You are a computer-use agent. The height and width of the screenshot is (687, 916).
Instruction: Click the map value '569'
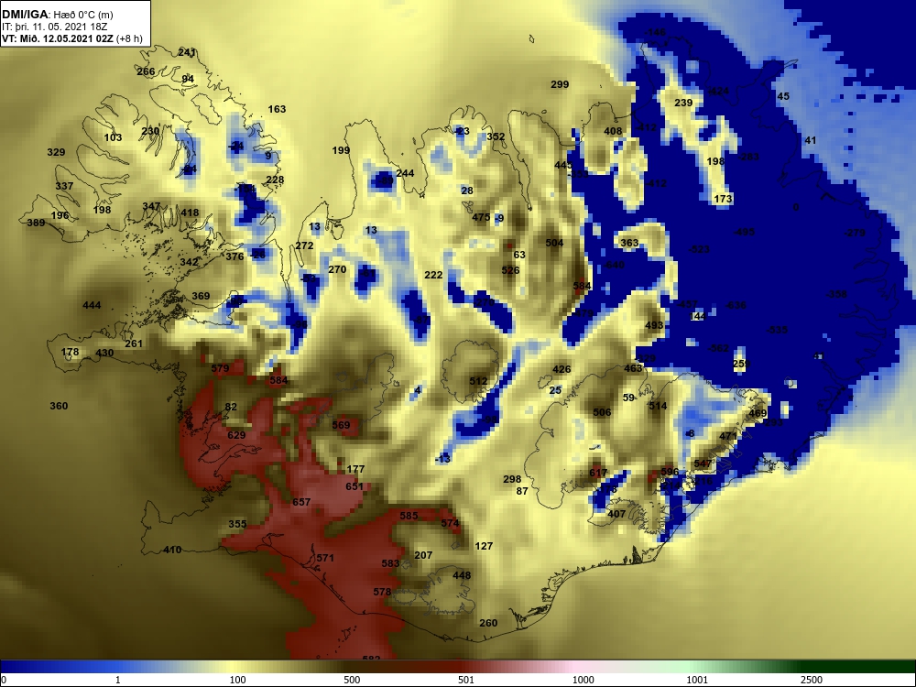tap(341, 425)
